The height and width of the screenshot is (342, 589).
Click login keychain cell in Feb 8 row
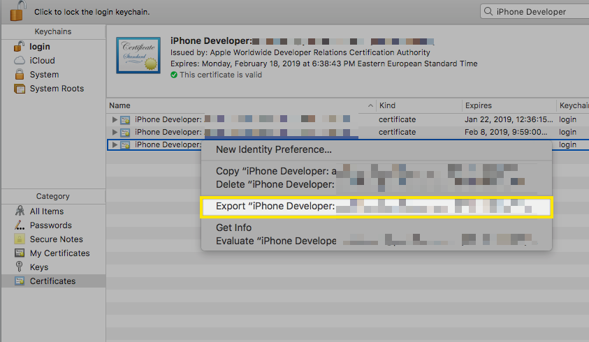(567, 132)
